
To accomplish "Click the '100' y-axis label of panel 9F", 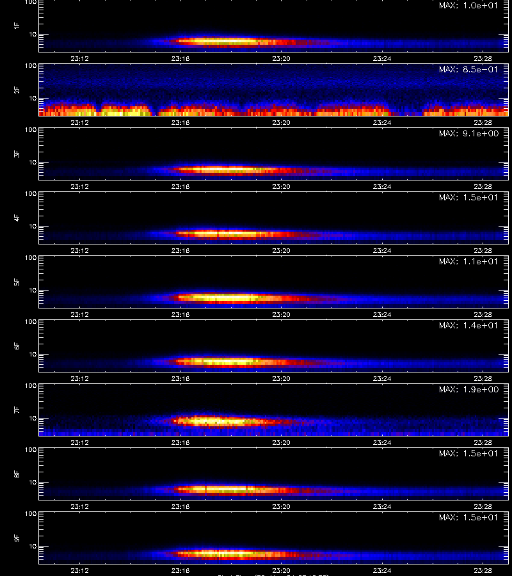I will tap(31, 513).
